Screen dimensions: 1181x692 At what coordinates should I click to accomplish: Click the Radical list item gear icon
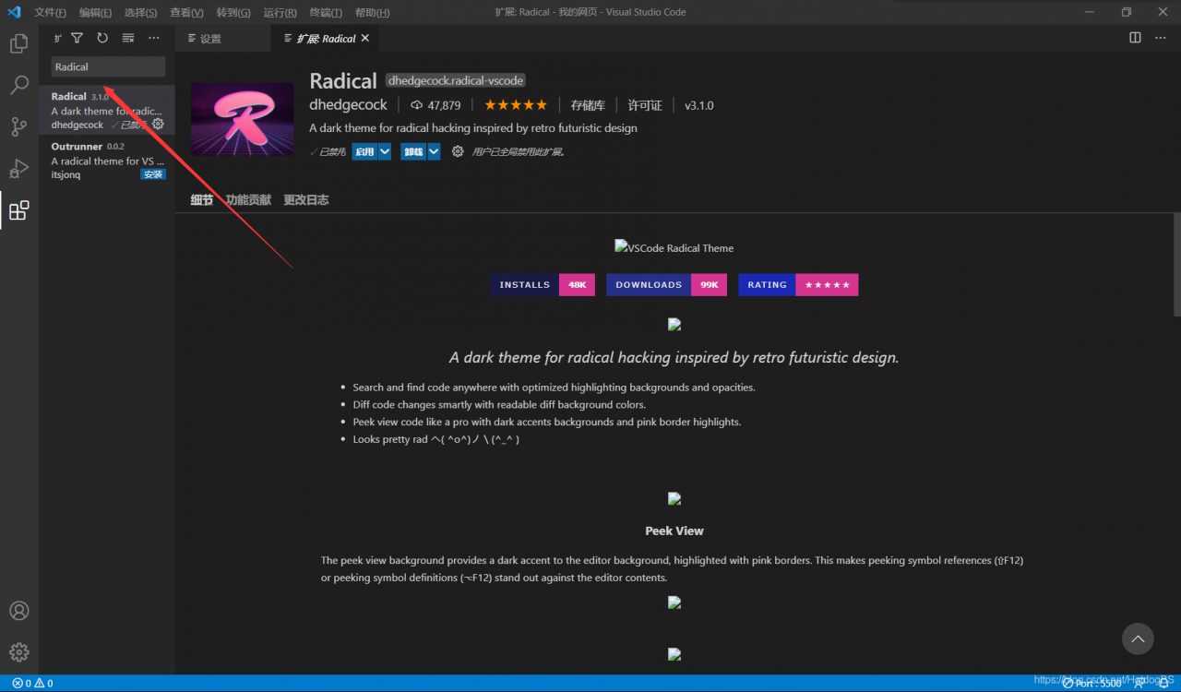tap(158, 124)
